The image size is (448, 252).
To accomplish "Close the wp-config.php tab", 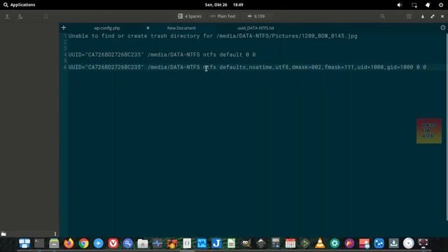I will coord(148,28).
